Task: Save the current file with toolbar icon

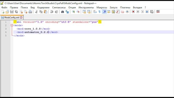Action: [x=12, y=12]
